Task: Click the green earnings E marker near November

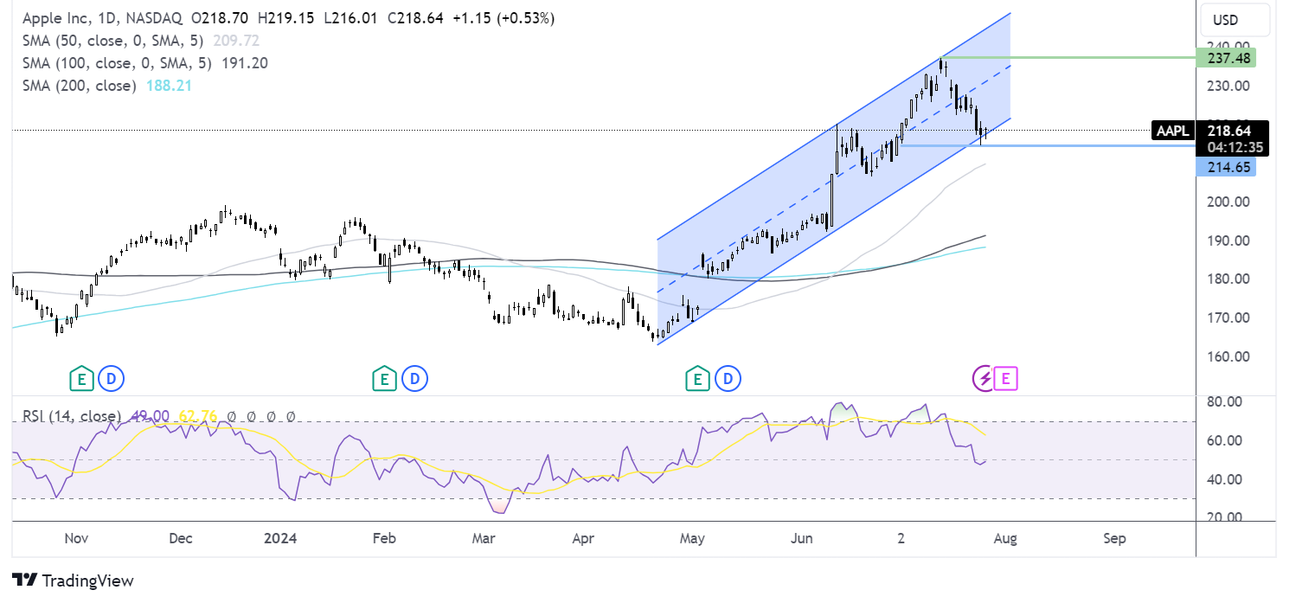Action: pos(81,378)
